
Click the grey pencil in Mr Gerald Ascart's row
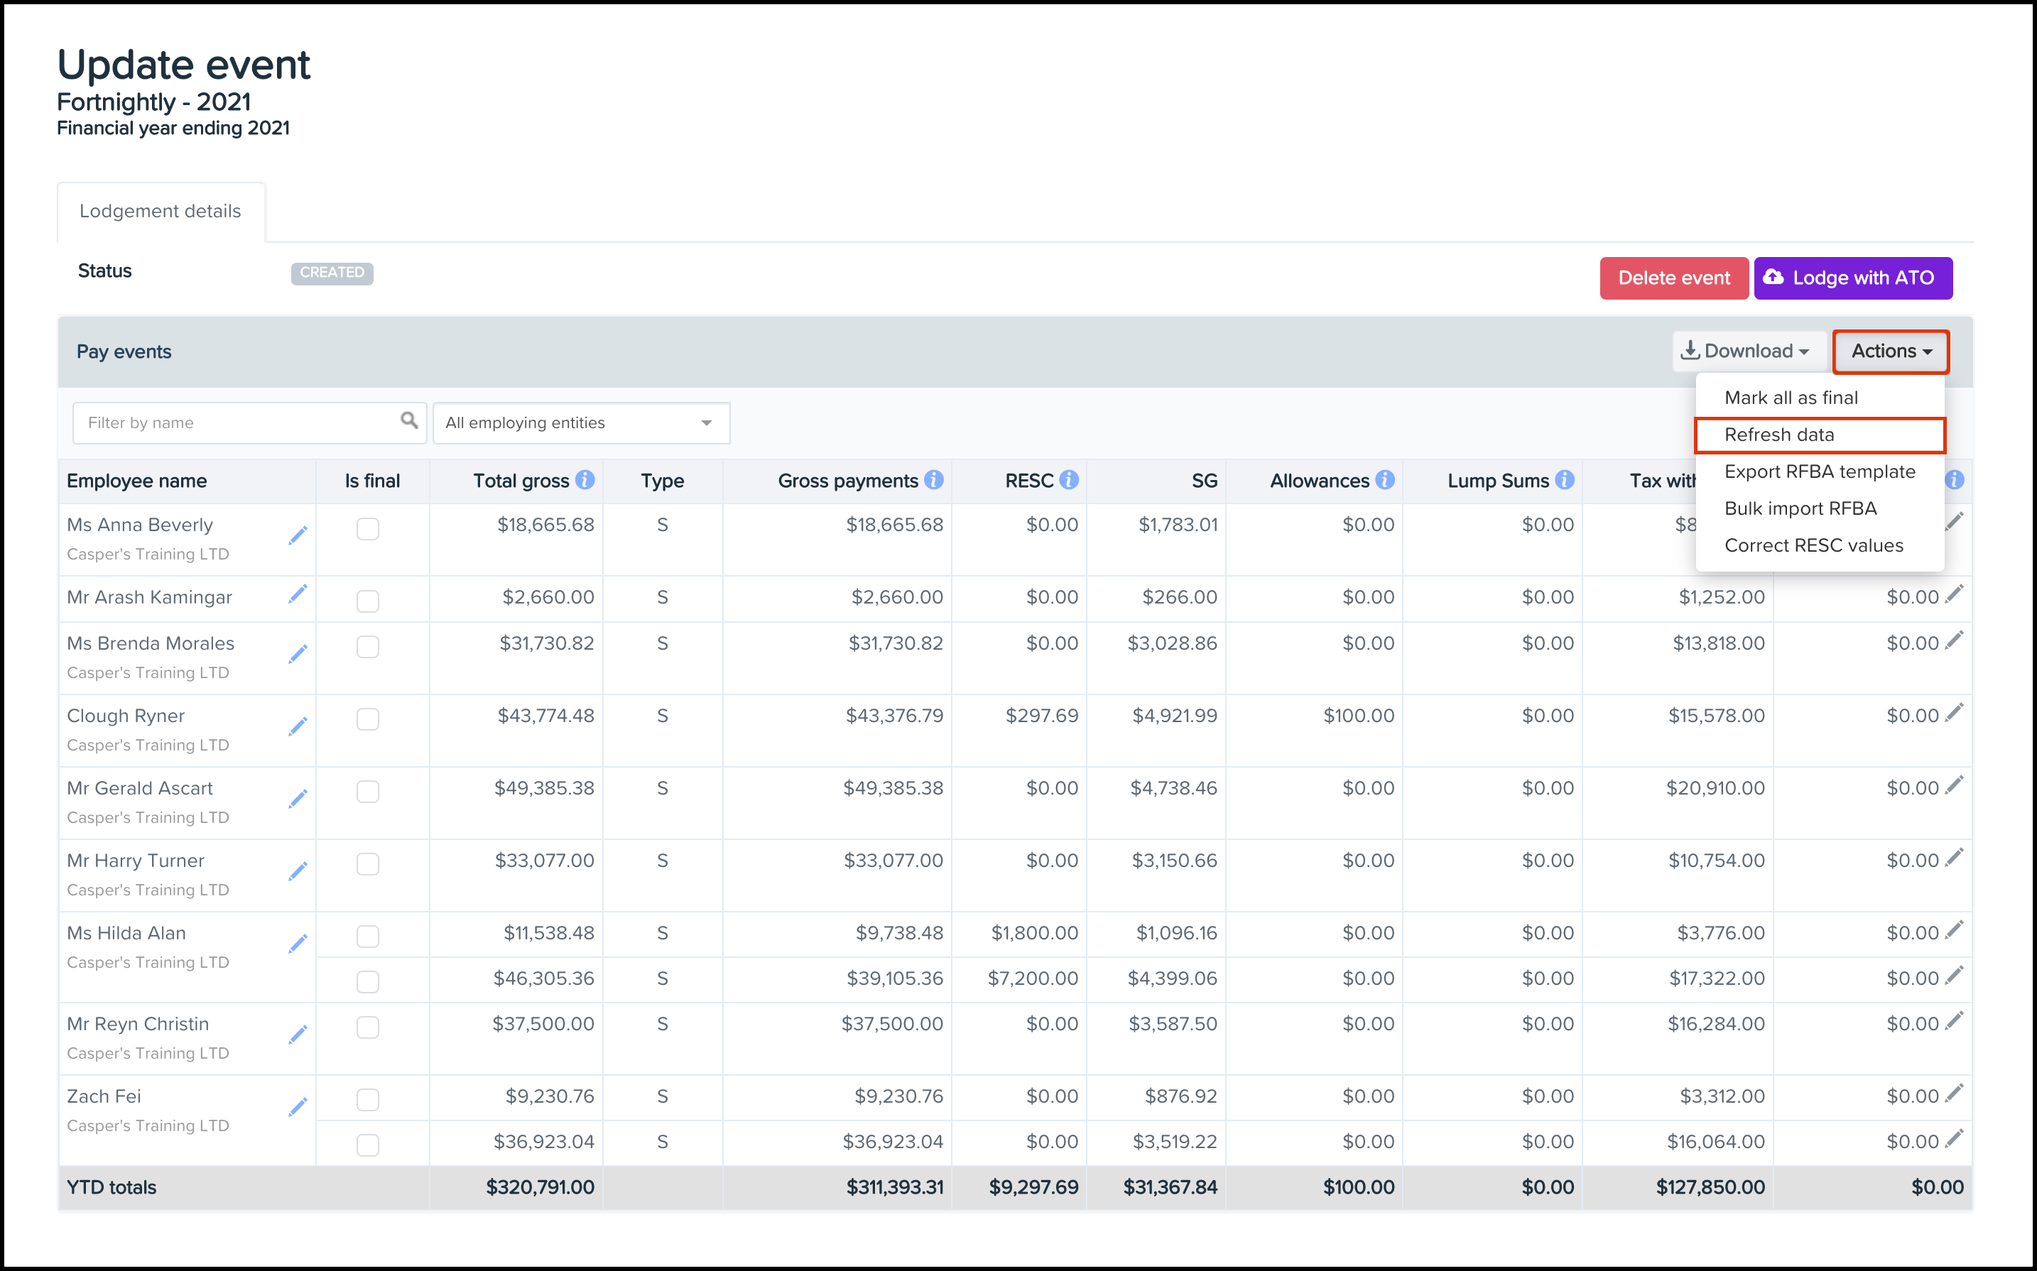click(1955, 785)
